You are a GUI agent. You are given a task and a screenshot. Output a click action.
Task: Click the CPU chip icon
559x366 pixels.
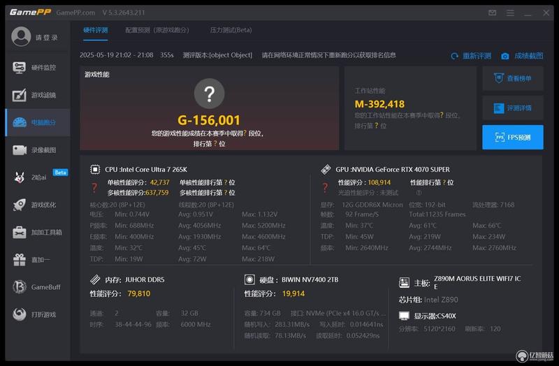95,169
